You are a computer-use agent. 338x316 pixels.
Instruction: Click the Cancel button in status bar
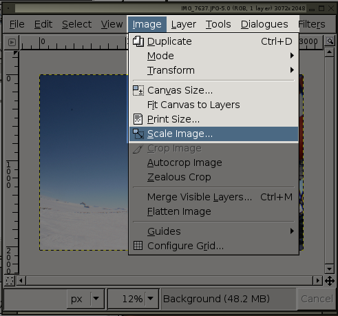317,299
